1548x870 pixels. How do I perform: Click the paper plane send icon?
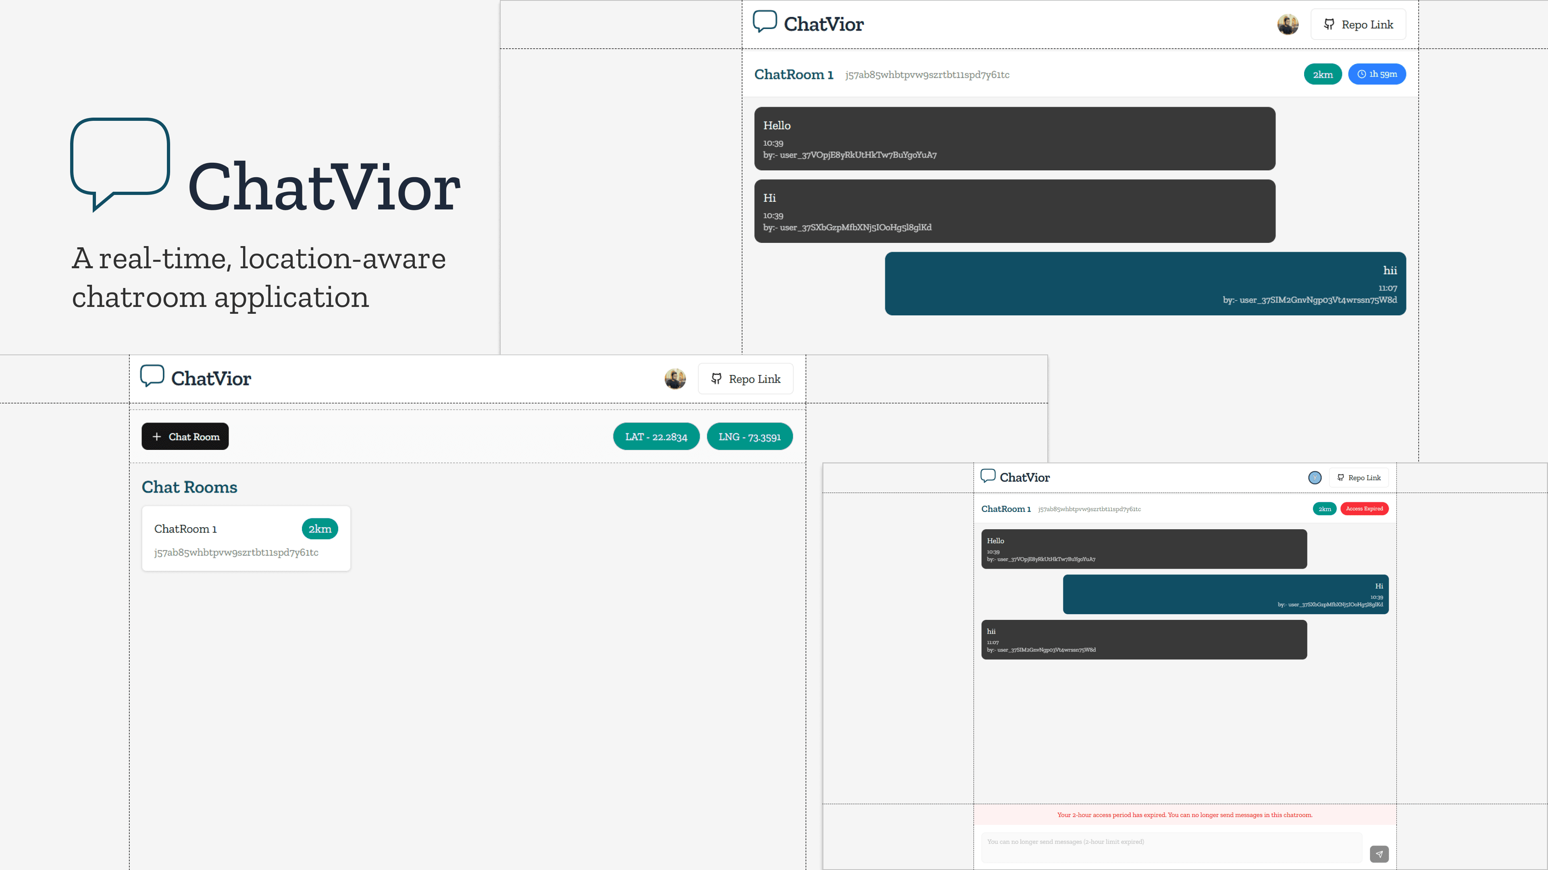click(x=1379, y=854)
